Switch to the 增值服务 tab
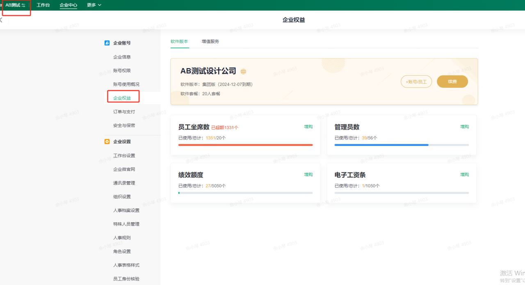Screen dimensions: 525x285 pos(210,41)
